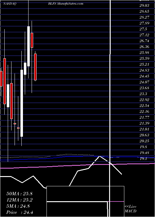Click the <<Live MACD label
Viewport: 155px width, 217px height.
coord(131,209)
